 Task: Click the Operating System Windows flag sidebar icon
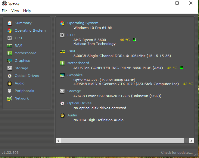pyautogui.click(x=10, y=31)
